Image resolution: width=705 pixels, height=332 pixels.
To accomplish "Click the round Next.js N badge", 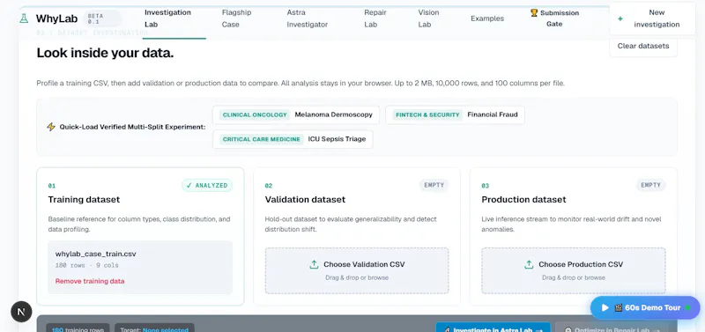I will click(x=21, y=312).
